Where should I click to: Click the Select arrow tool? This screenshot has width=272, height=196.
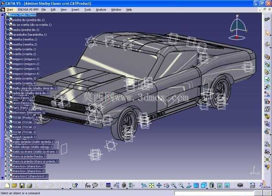[267, 33]
